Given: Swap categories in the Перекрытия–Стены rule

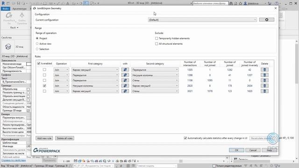Looking at the screenshot, I should click(x=125, y=80).
